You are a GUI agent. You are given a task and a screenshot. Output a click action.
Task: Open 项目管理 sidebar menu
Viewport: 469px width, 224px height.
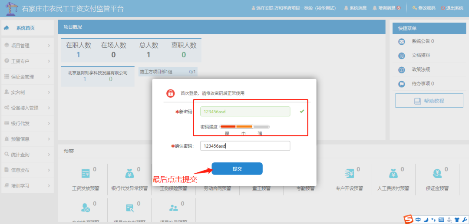click(27, 46)
